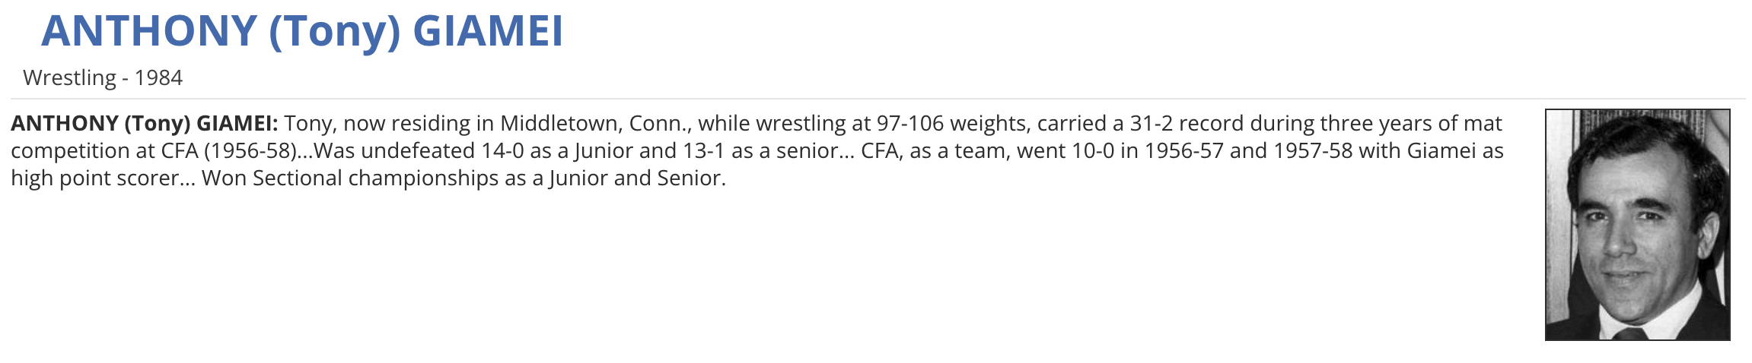Viewport: 1752px width, 363px height.
Task: Click "Conn.," in the first biography line
Action: pyautogui.click(x=661, y=123)
